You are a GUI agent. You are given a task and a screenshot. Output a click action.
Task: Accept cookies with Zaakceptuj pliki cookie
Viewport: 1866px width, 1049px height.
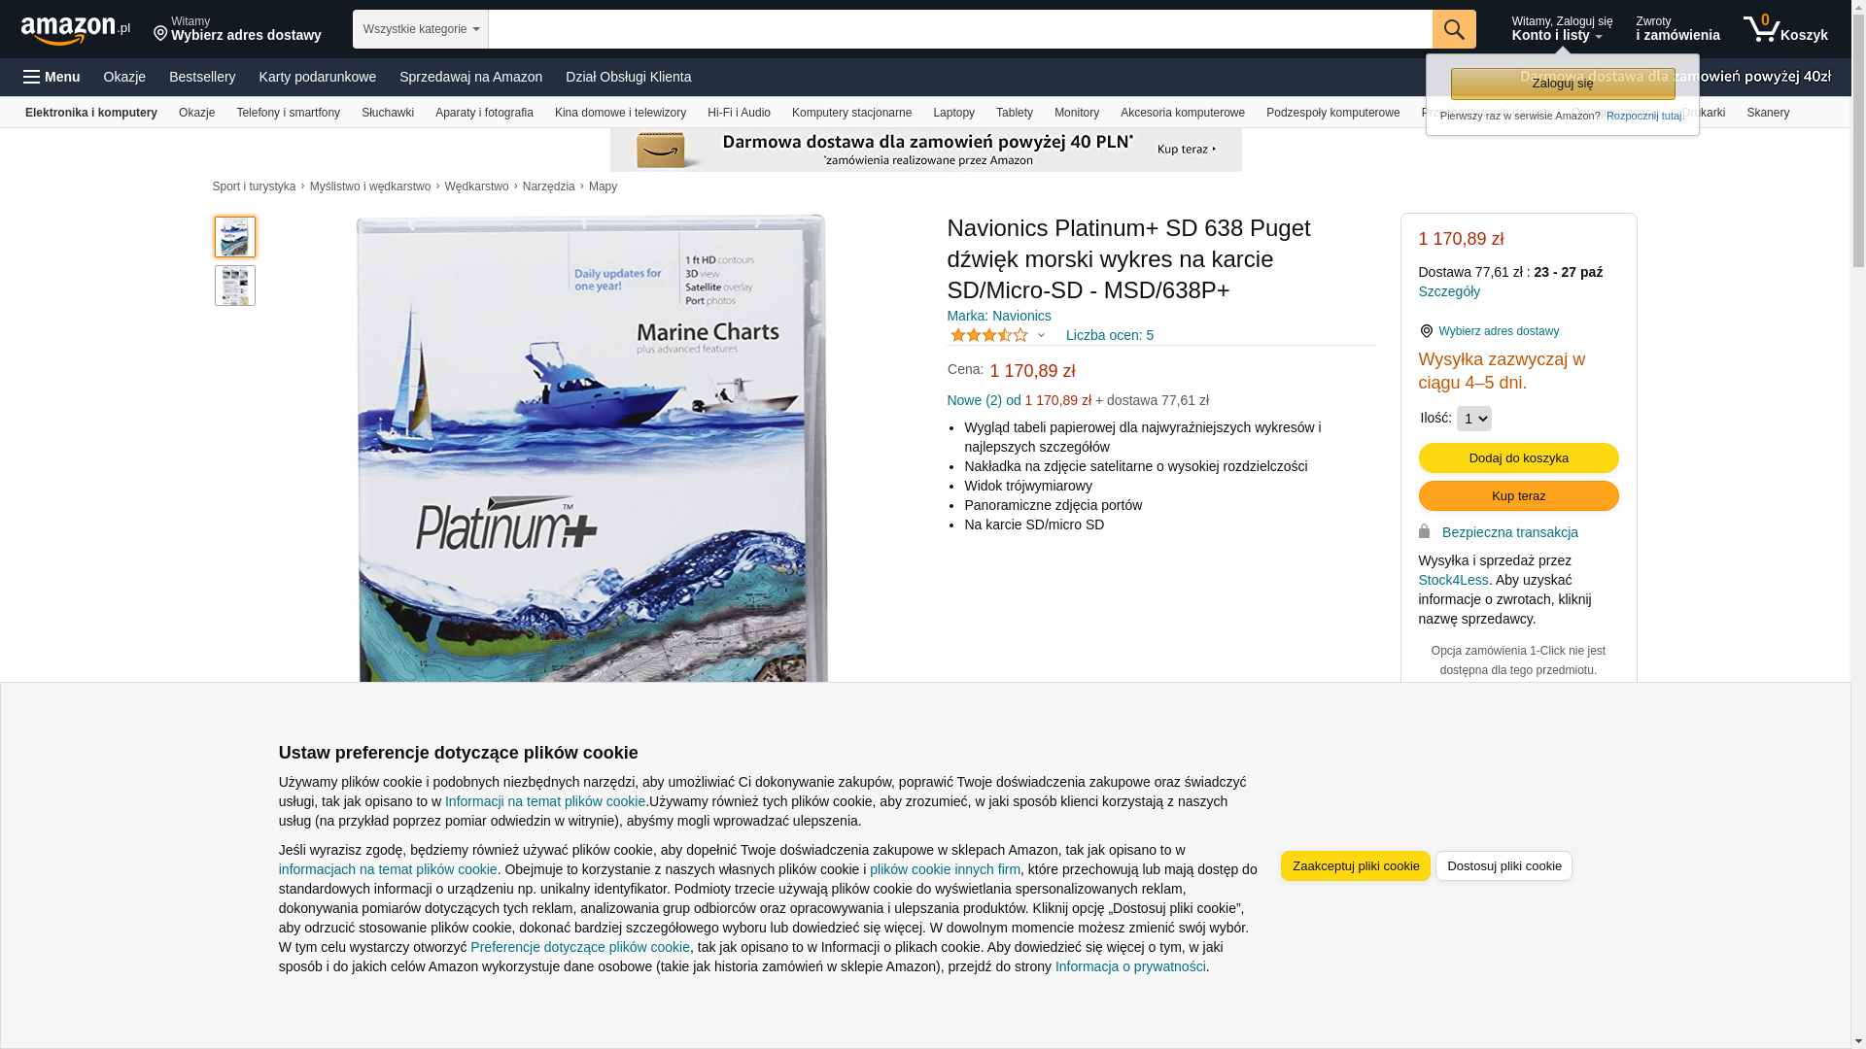pyautogui.click(x=1355, y=866)
